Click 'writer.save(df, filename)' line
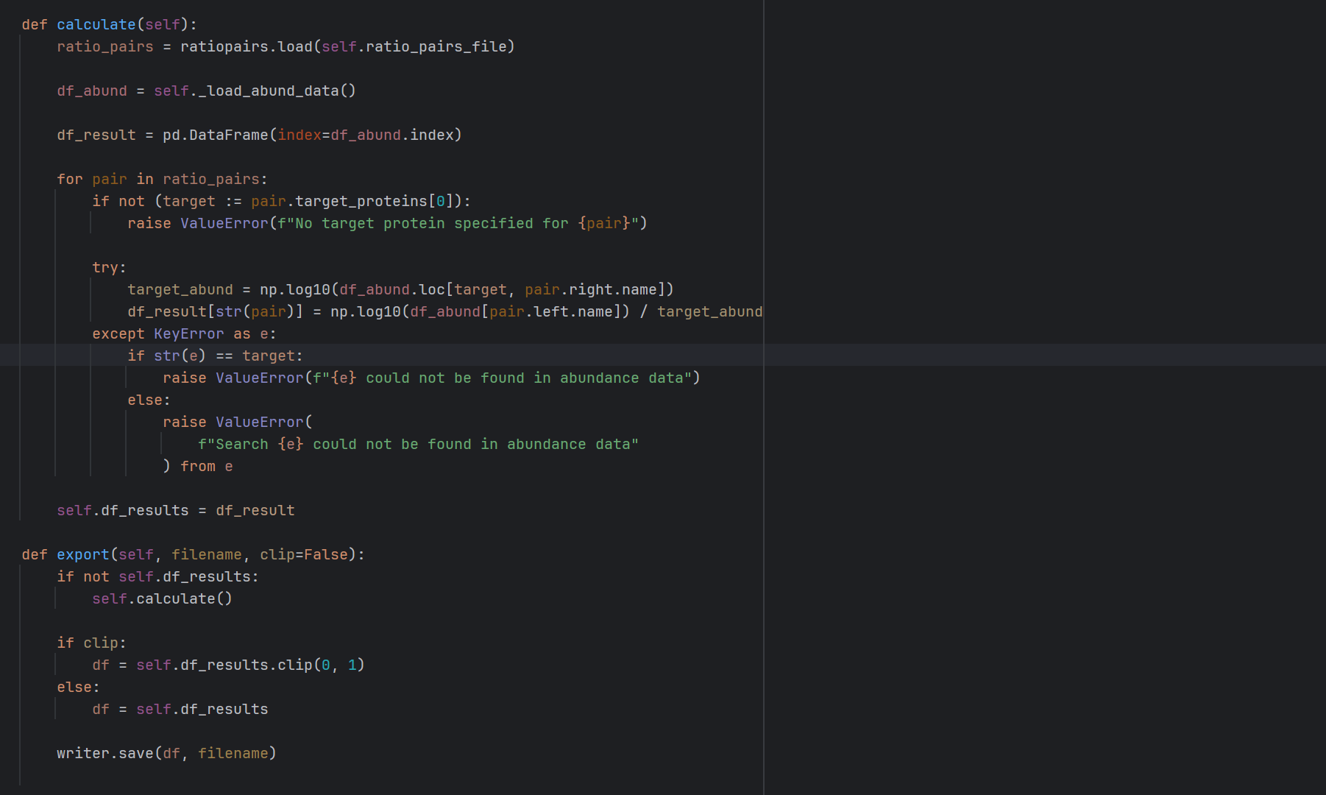The height and width of the screenshot is (795, 1326). point(167,753)
